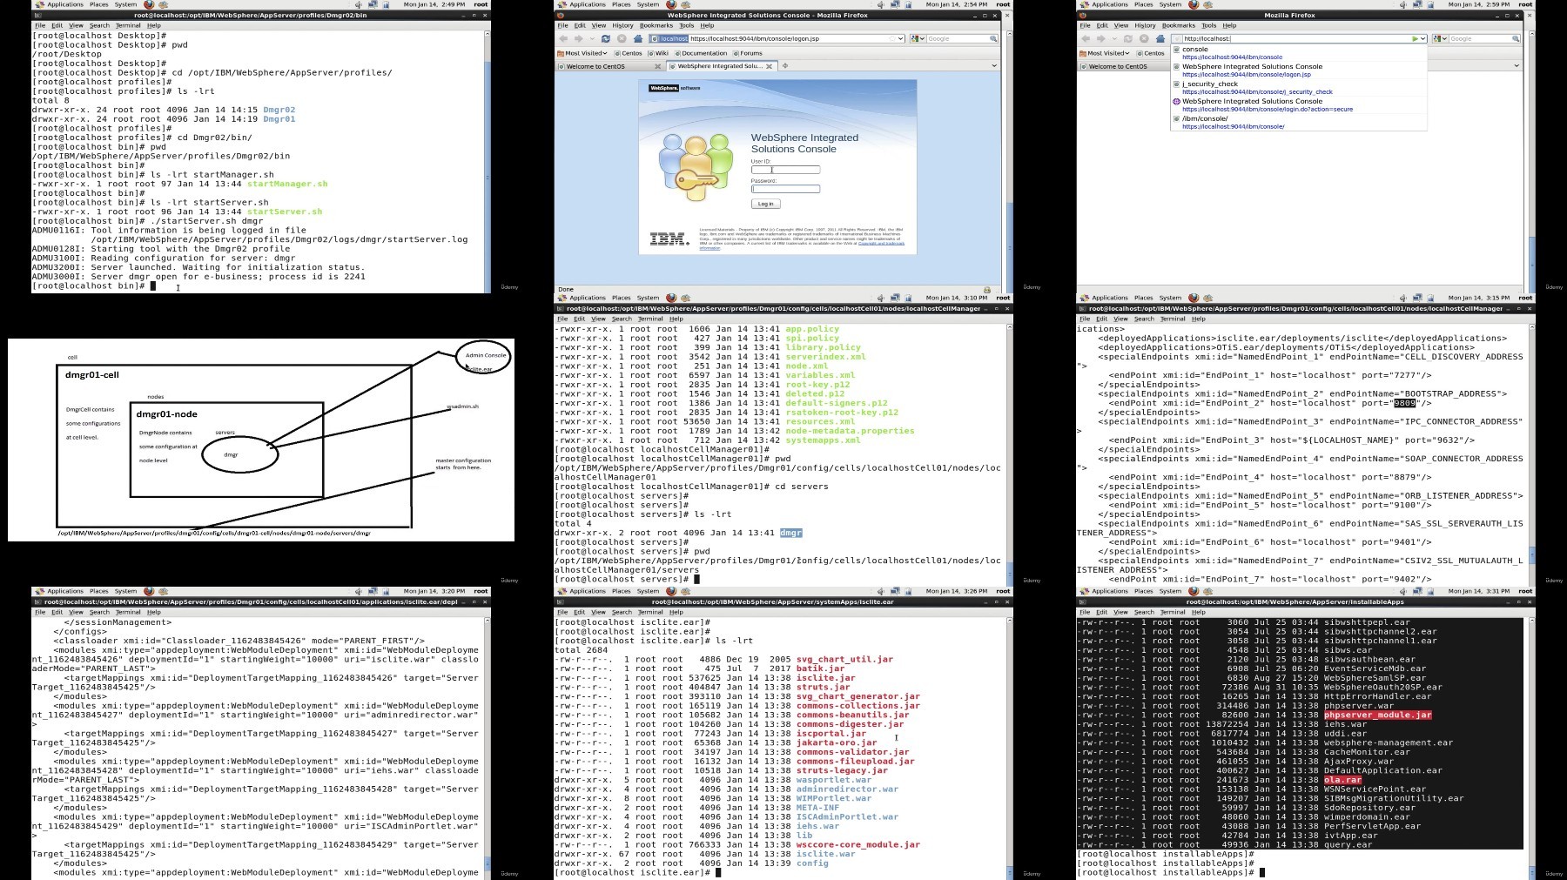
Task: Select /ibm/console/ URL suggestion
Action: click(x=1298, y=123)
